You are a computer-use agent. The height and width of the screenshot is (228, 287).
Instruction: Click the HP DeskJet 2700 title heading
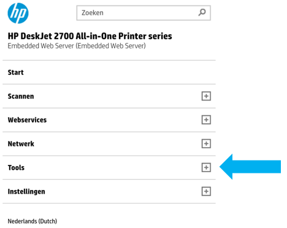pyautogui.click(x=90, y=36)
